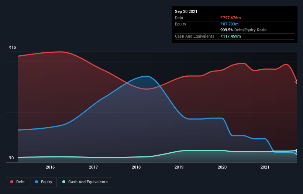Select the red Debt endpoint marker
Image resolution: width=303 pixels, height=194 pixels.
pos(297,82)
